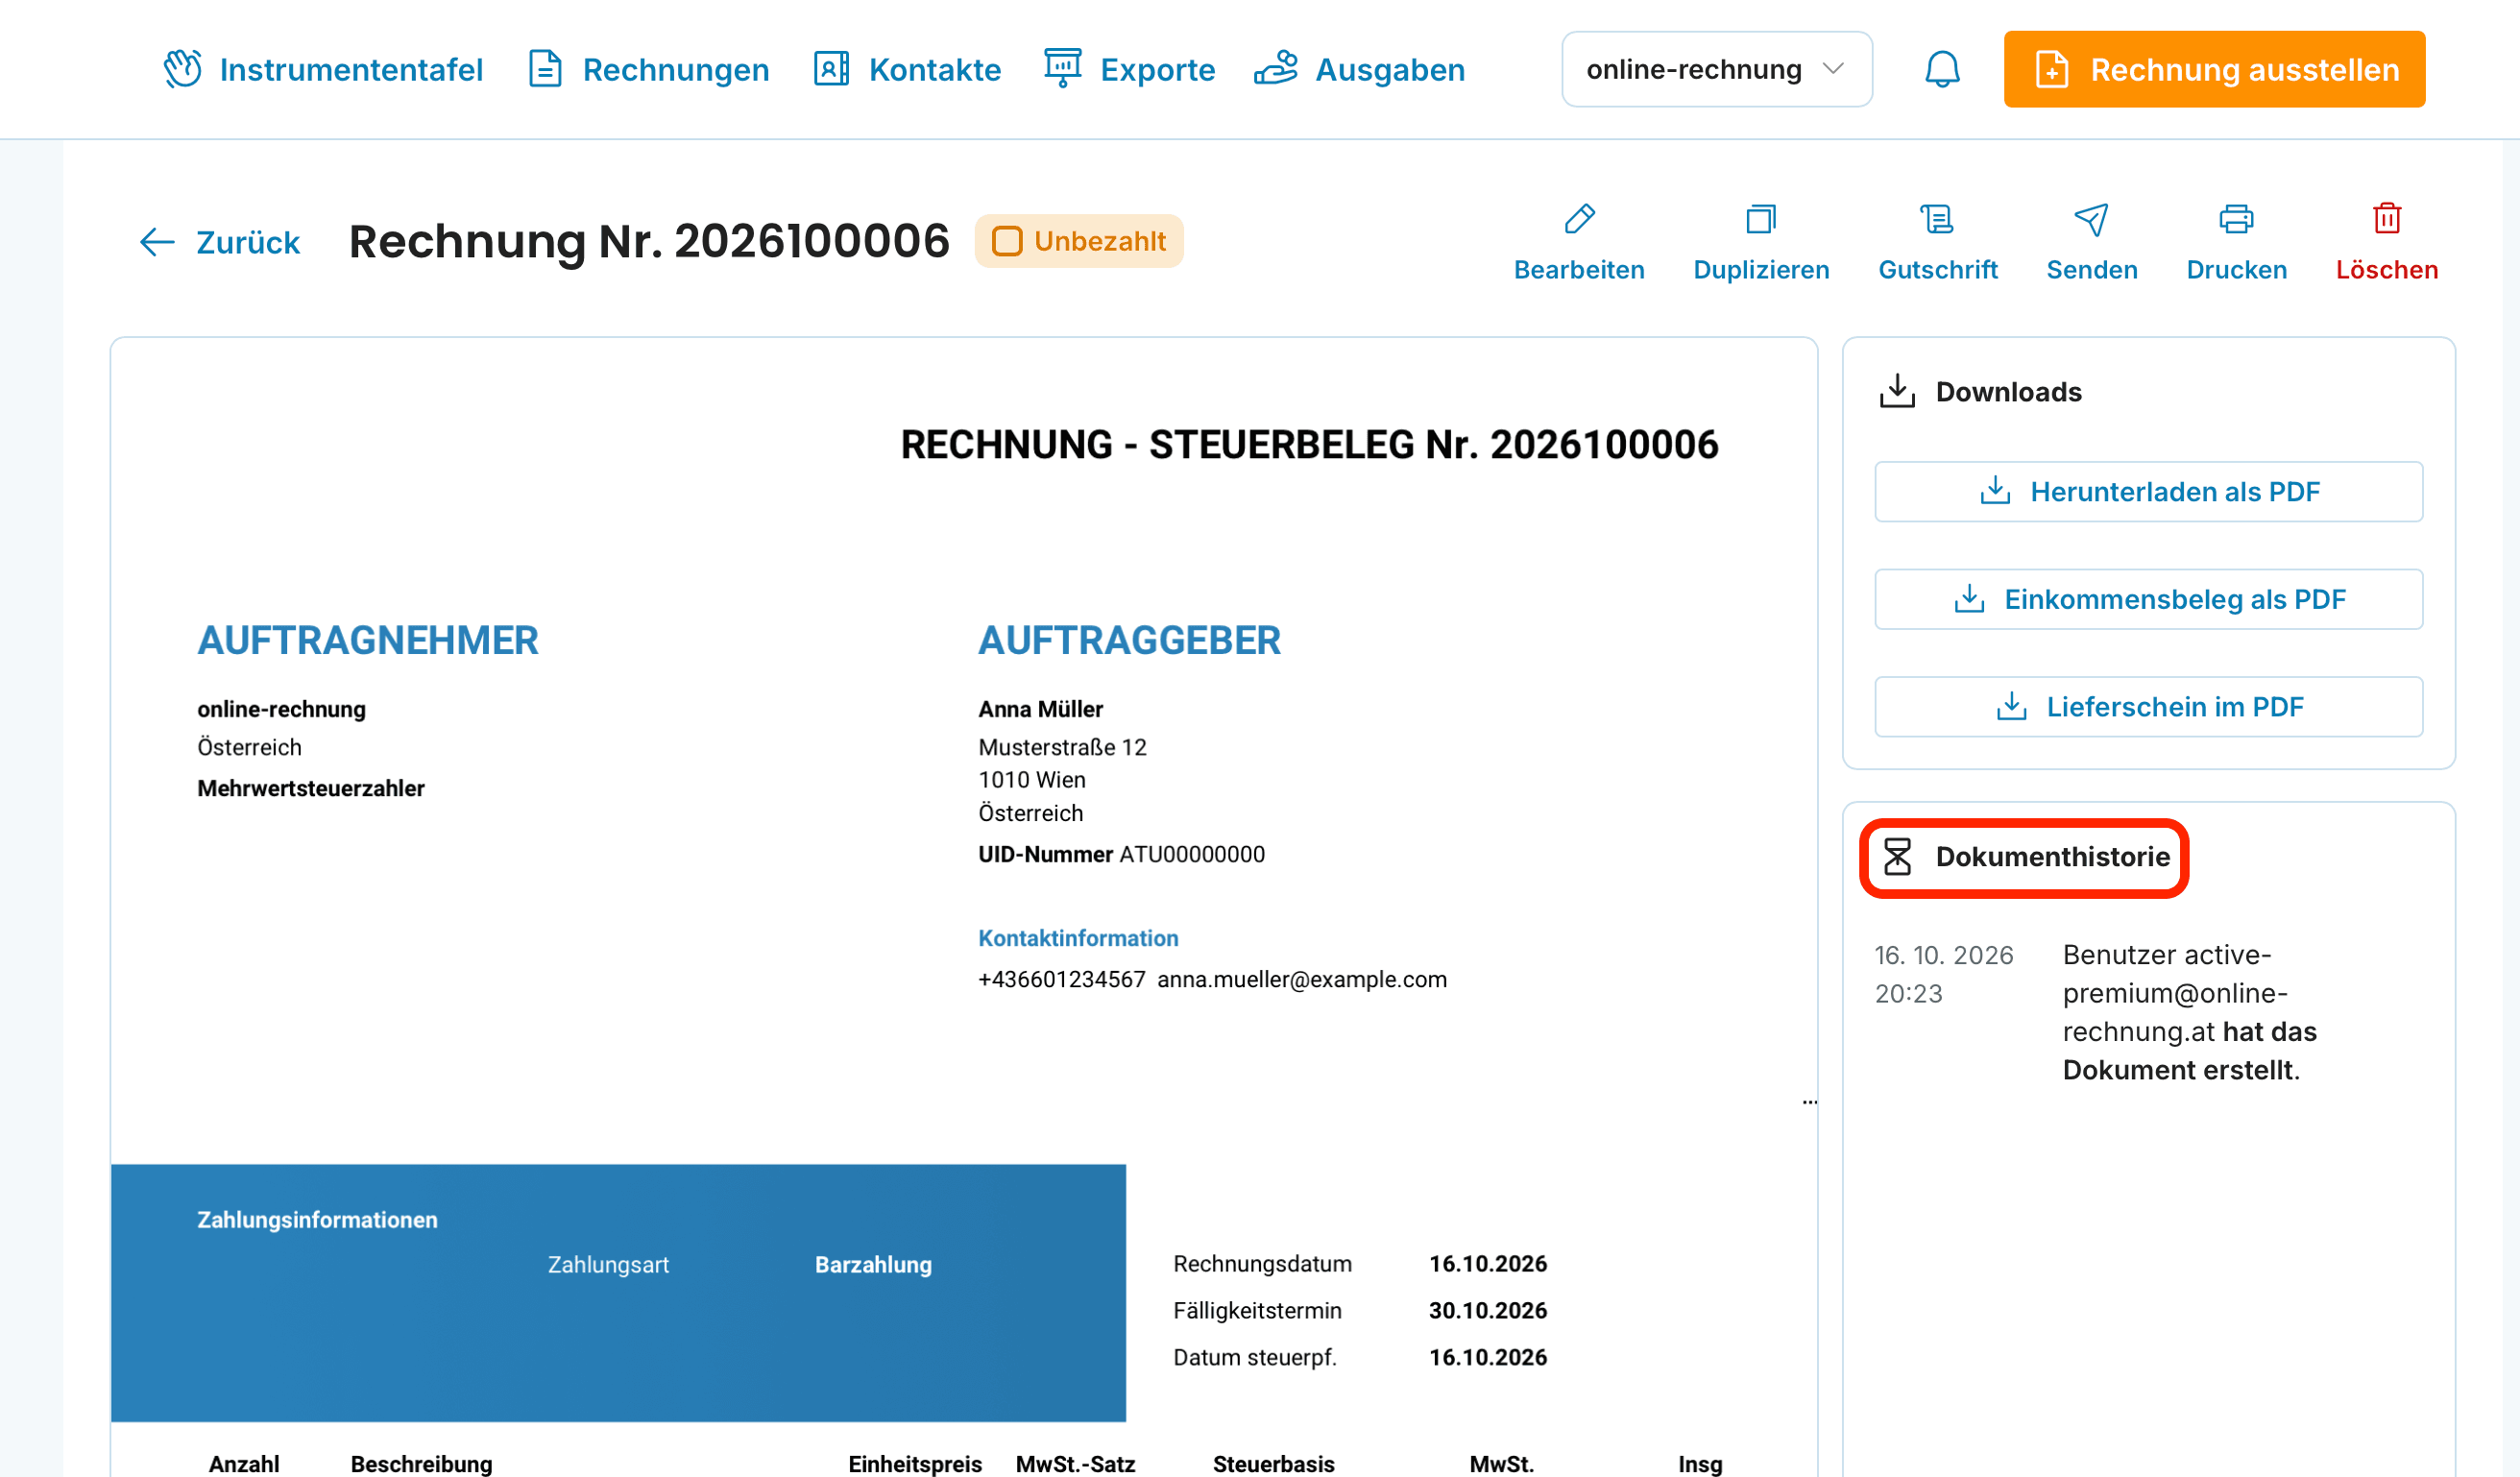Open the Kontakte page
The width and height of the screenshot is (2520, 1477).
(x=907, y=69)
